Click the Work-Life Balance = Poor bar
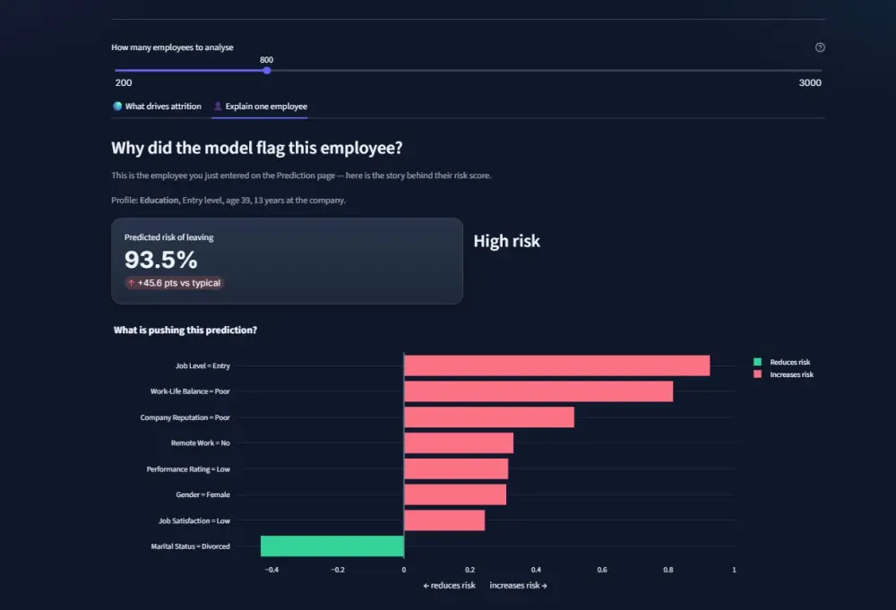896x610 pixels. (x=538, y=391)
